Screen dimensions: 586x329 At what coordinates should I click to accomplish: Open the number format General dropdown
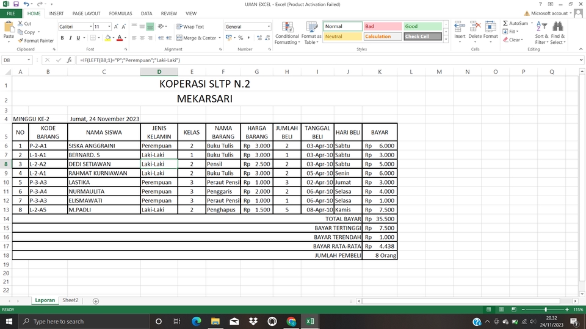point(269,26)
